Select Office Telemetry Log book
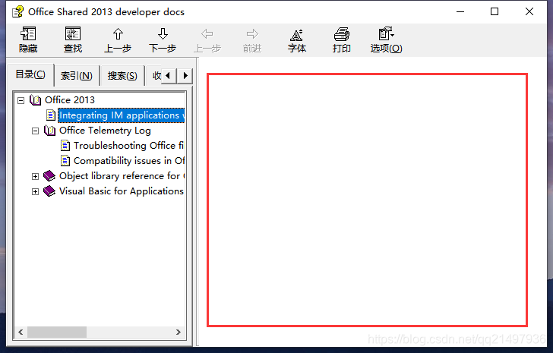 click(x=105, y=131)
